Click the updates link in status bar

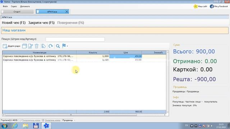(53, 120)
